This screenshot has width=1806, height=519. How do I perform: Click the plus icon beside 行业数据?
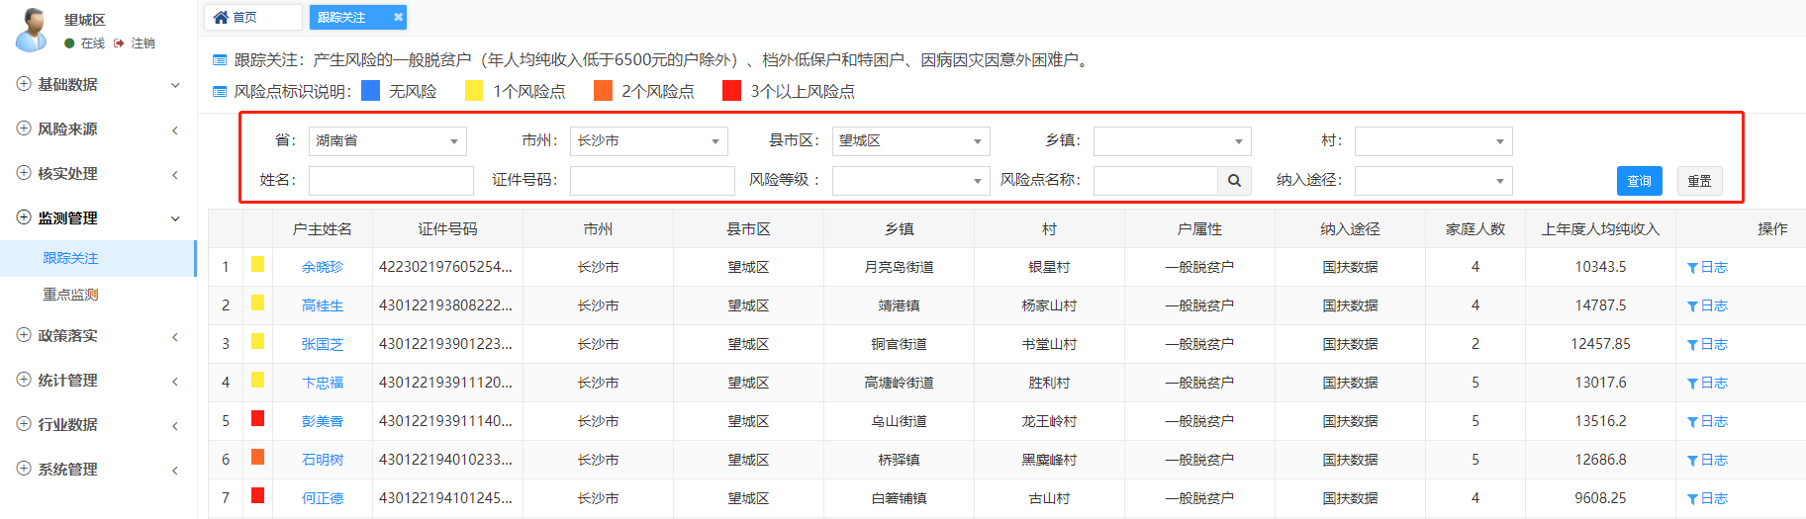tap(24, 424)
